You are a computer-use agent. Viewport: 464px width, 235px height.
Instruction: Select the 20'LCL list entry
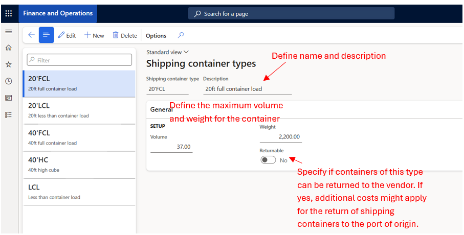click(79, 110)
